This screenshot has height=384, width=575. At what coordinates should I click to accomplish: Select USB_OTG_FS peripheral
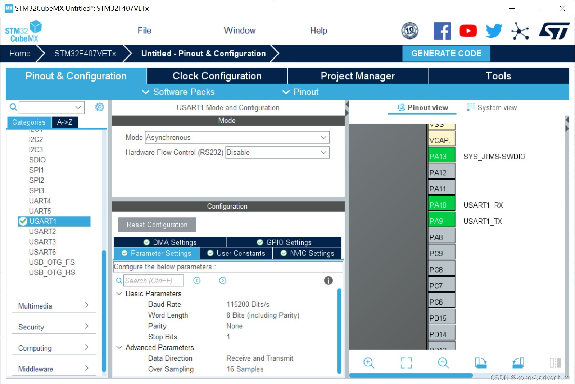[52, 262]
